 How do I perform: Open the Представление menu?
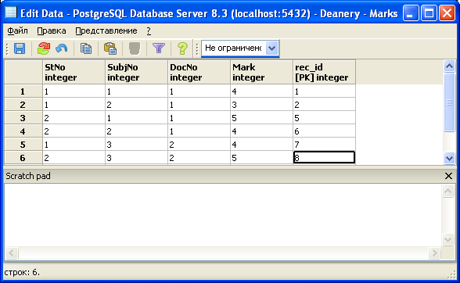[106, 30]
